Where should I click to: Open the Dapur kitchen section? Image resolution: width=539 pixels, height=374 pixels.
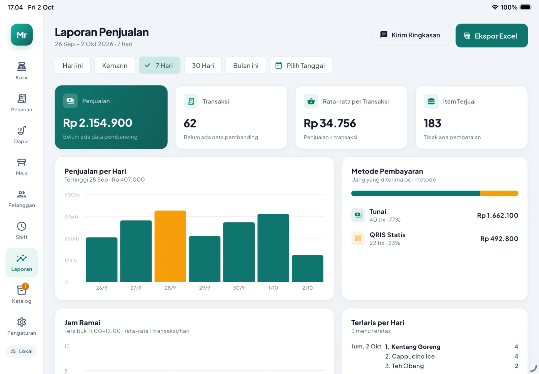click(x=22, y=135)
